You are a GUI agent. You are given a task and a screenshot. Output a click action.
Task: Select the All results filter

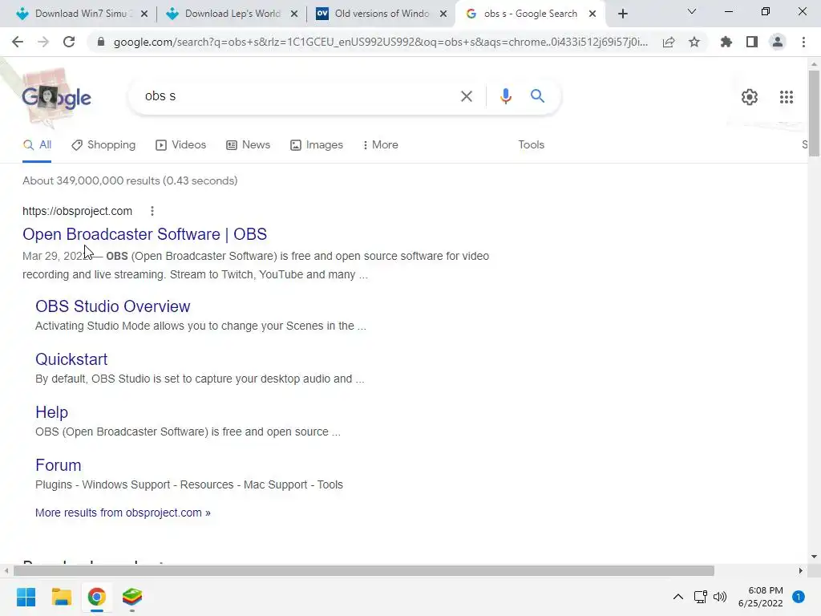tap(37, 145)
